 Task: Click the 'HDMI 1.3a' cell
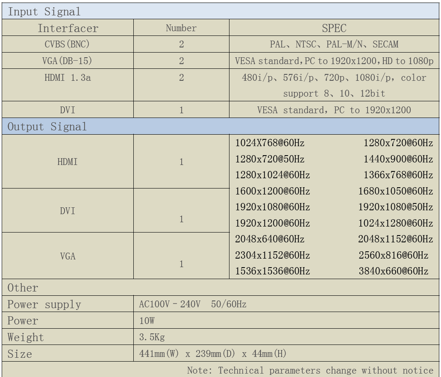point(68,85)
